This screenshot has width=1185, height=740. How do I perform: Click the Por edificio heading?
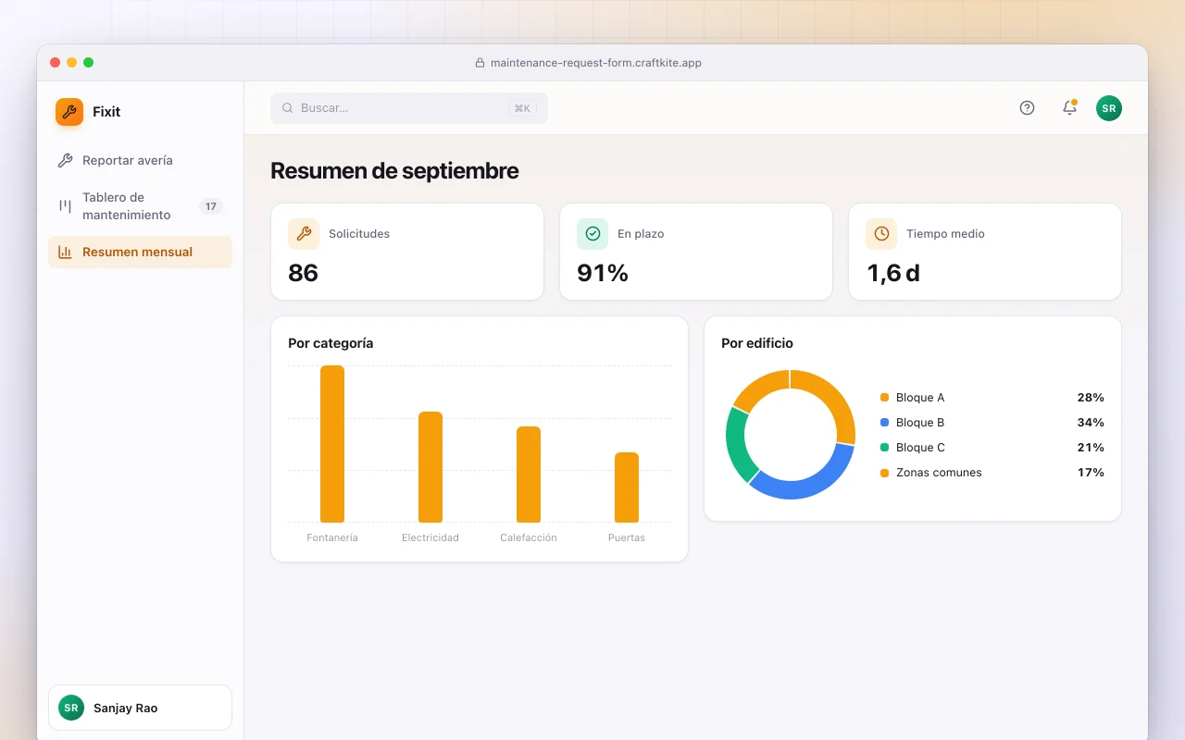click(757, 343)
